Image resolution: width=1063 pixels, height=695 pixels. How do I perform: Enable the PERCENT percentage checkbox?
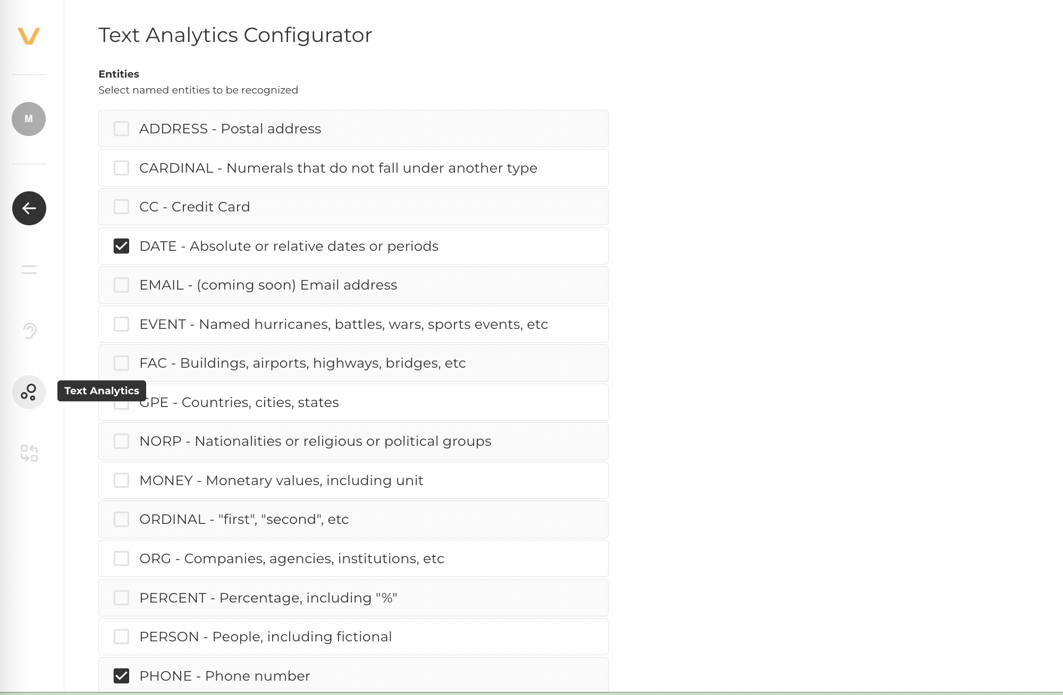click(121, 598)
